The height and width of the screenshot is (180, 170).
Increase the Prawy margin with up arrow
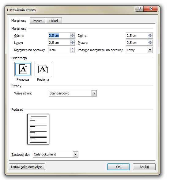[150, 41]
